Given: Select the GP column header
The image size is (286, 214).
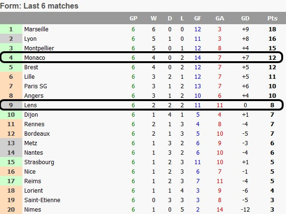Looking at the screenshot, I should pyautogui.click(x=133, y=19).
